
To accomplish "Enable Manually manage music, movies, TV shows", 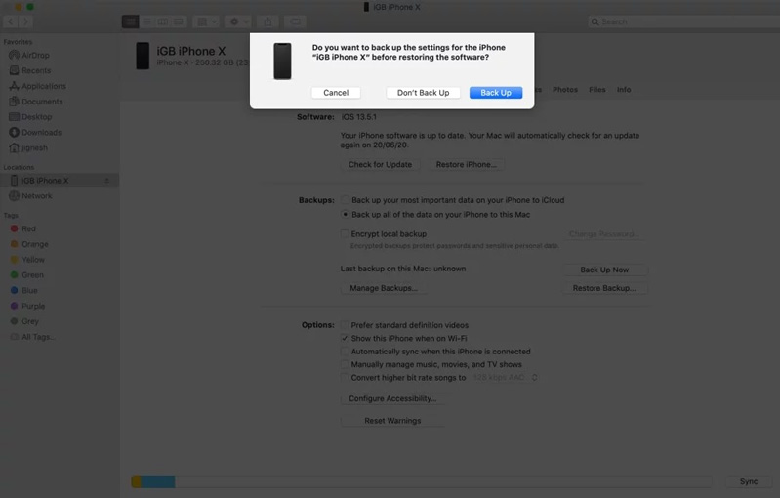I will coord(345,364).
